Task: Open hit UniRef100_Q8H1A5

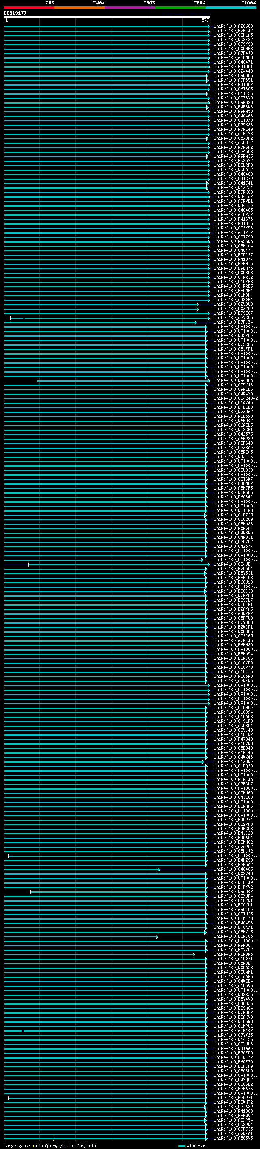Action: (x=233, y=35)
